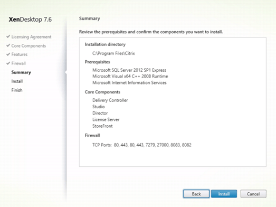Viewport: 276px width, 207px height.
Task: Click the Firewall heading in summary box
Action: [x=92, y=135]
